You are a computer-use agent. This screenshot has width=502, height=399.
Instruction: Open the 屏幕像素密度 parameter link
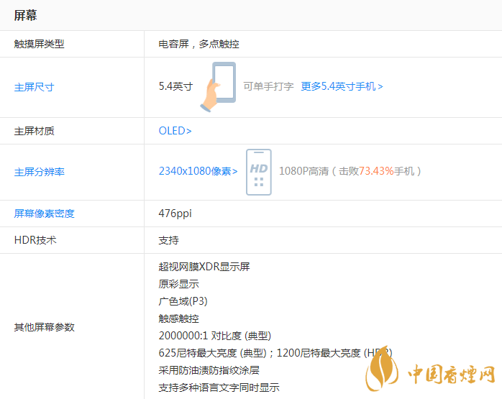click(44, 214)
